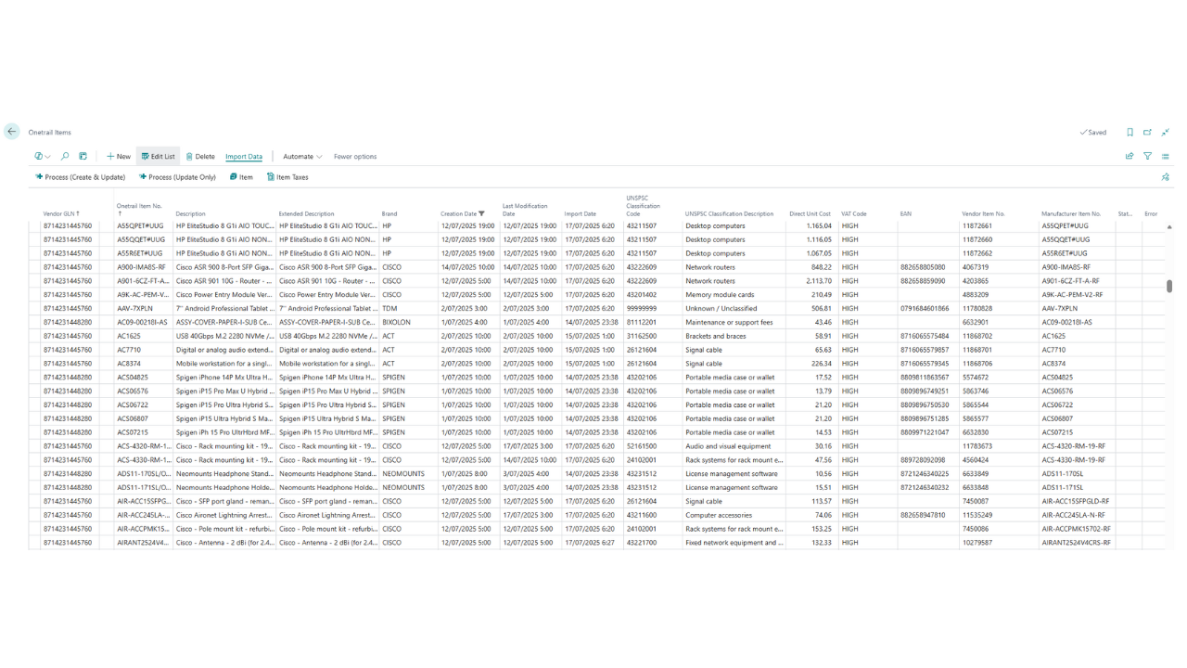Click the bookmark icon
The height and width of the screenshot is (668, 1187).
coord(1130,133)
